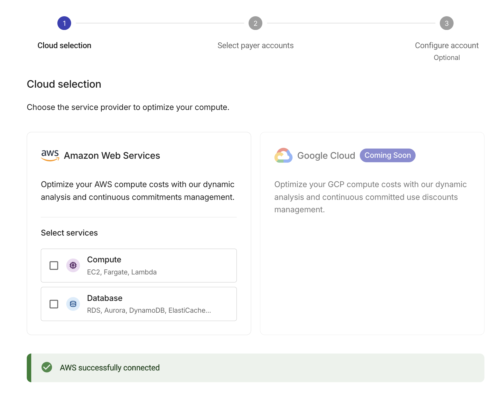Click the green success checkmark icon
The height and width of the screenshot is (394, 501).
click(x=47, y=367)
